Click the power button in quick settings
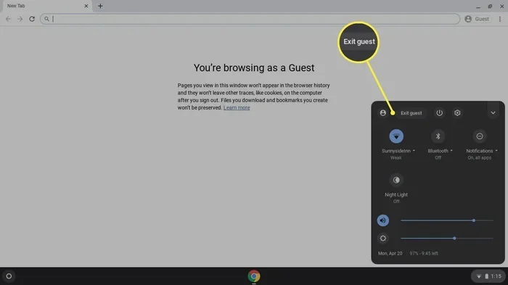This screenshot has width=508, height=285. click(x=439, y=112)
